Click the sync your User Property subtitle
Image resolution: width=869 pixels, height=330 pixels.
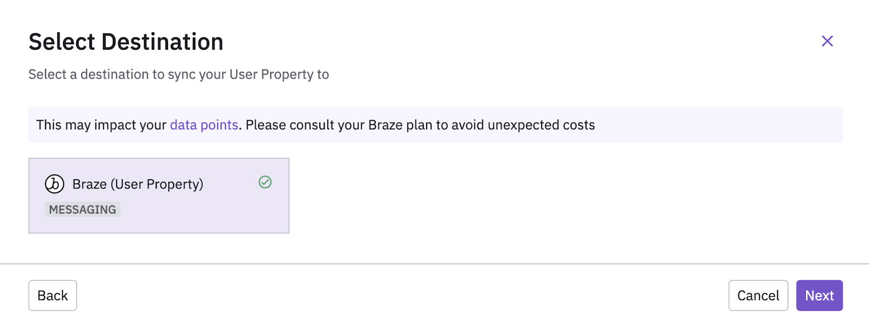[179, 74]
